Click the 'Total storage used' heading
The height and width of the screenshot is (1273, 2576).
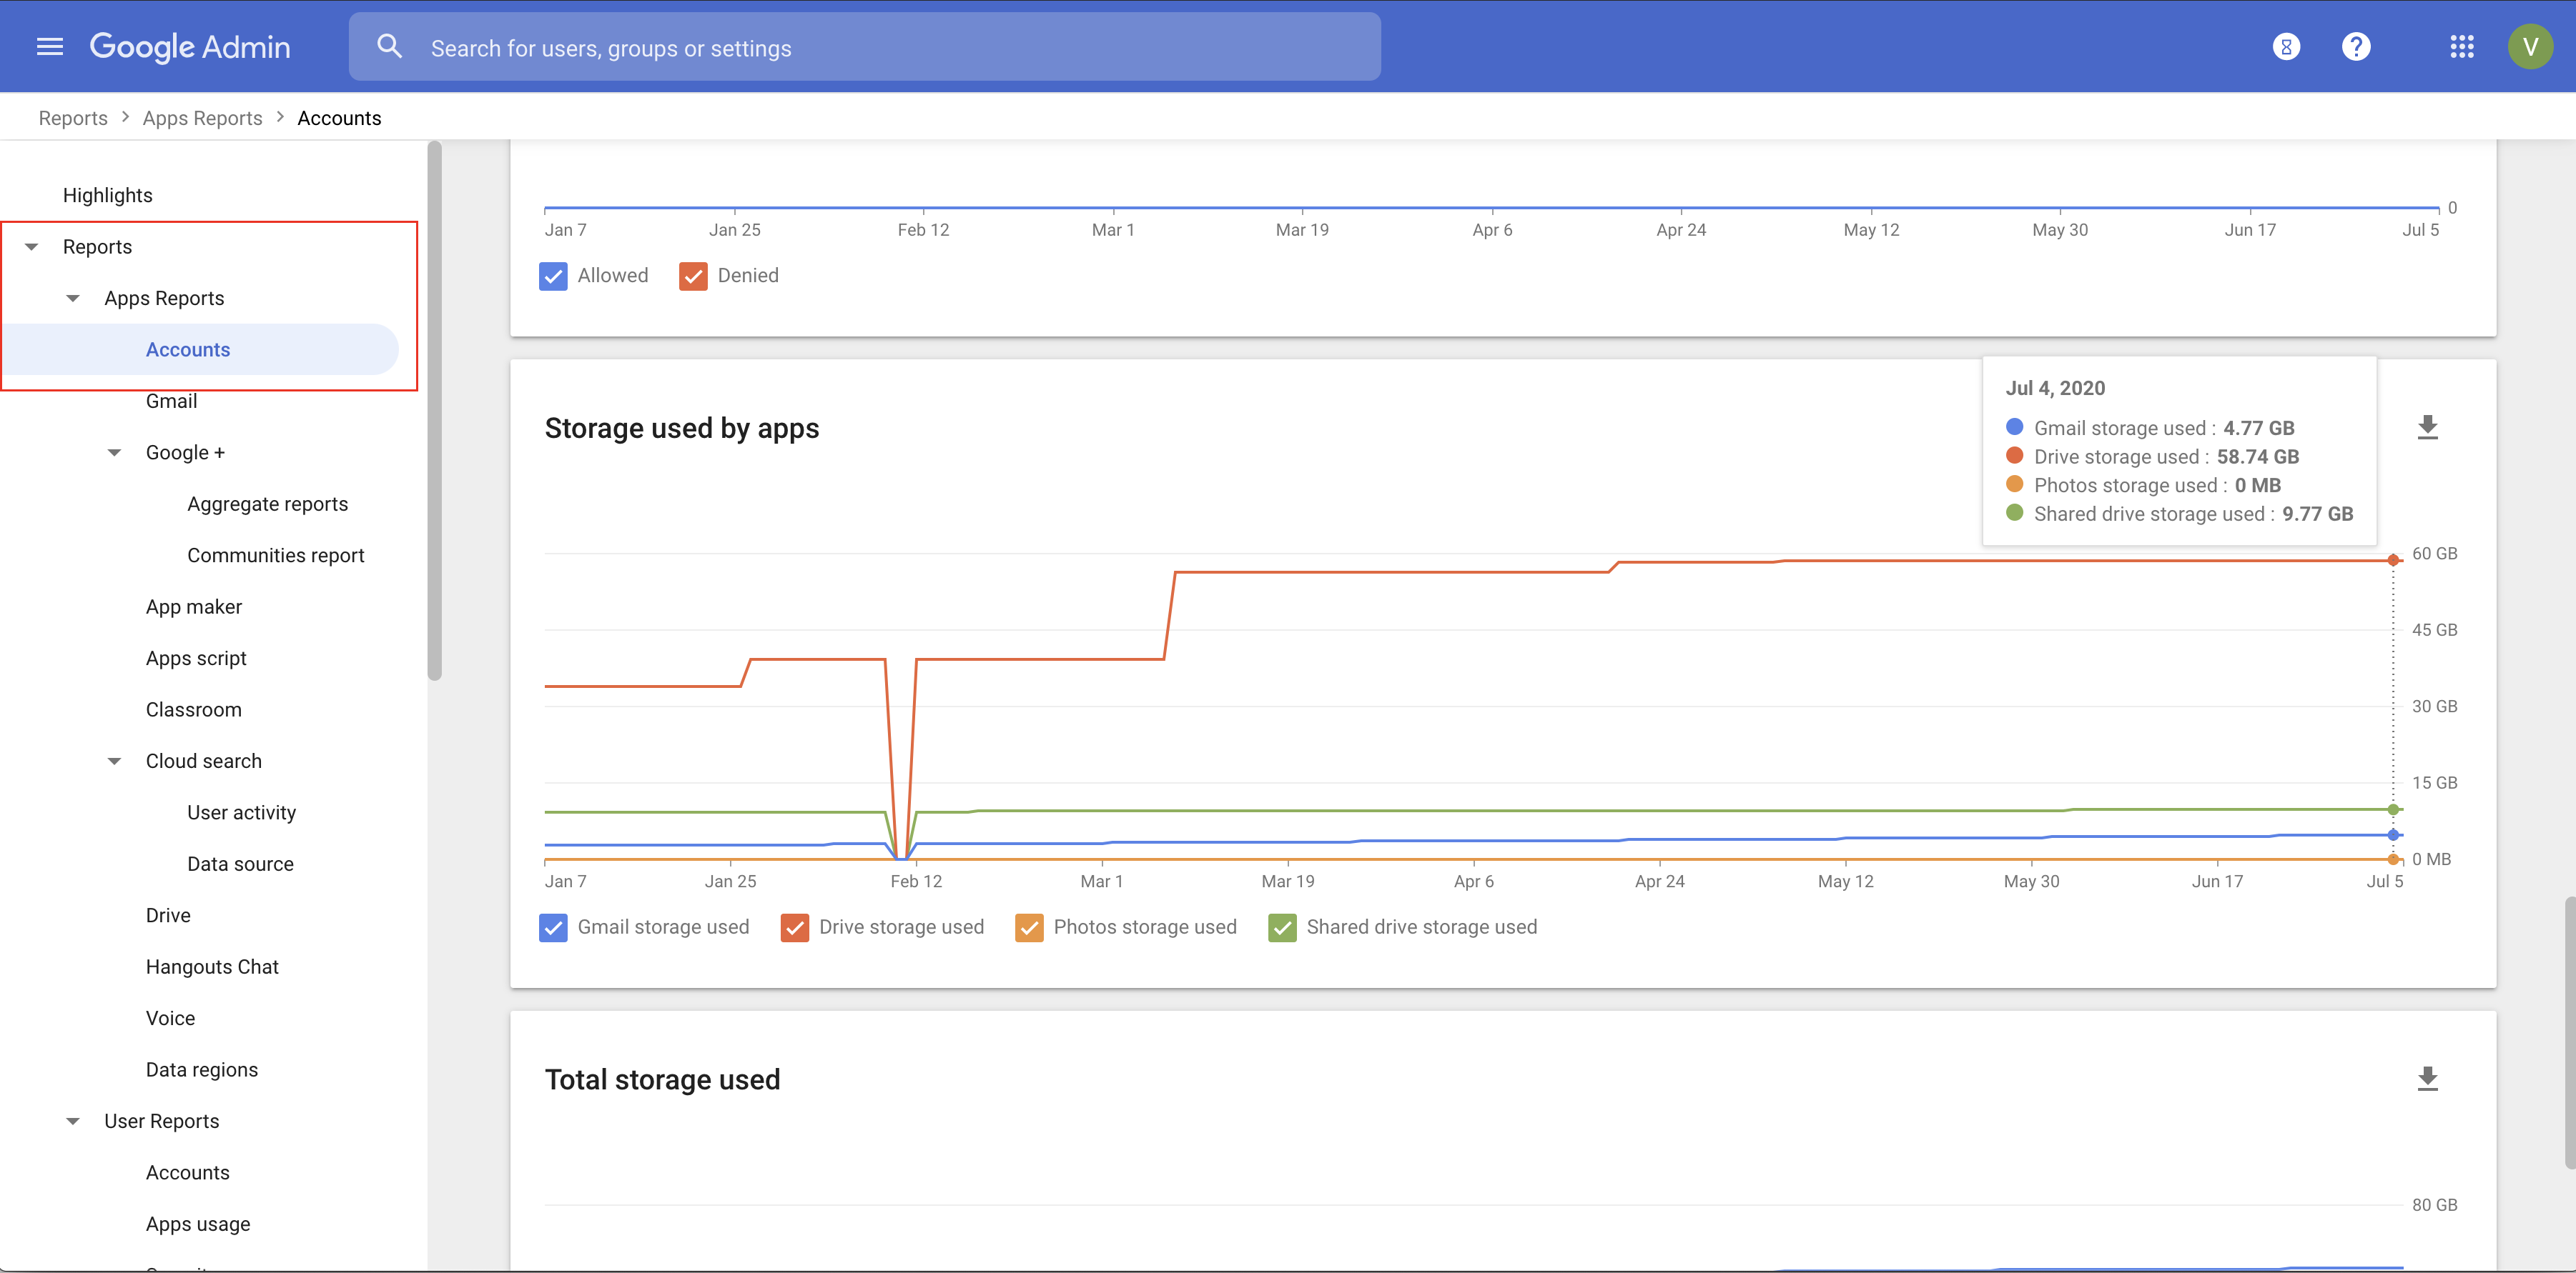click(x=662, y=1080)
